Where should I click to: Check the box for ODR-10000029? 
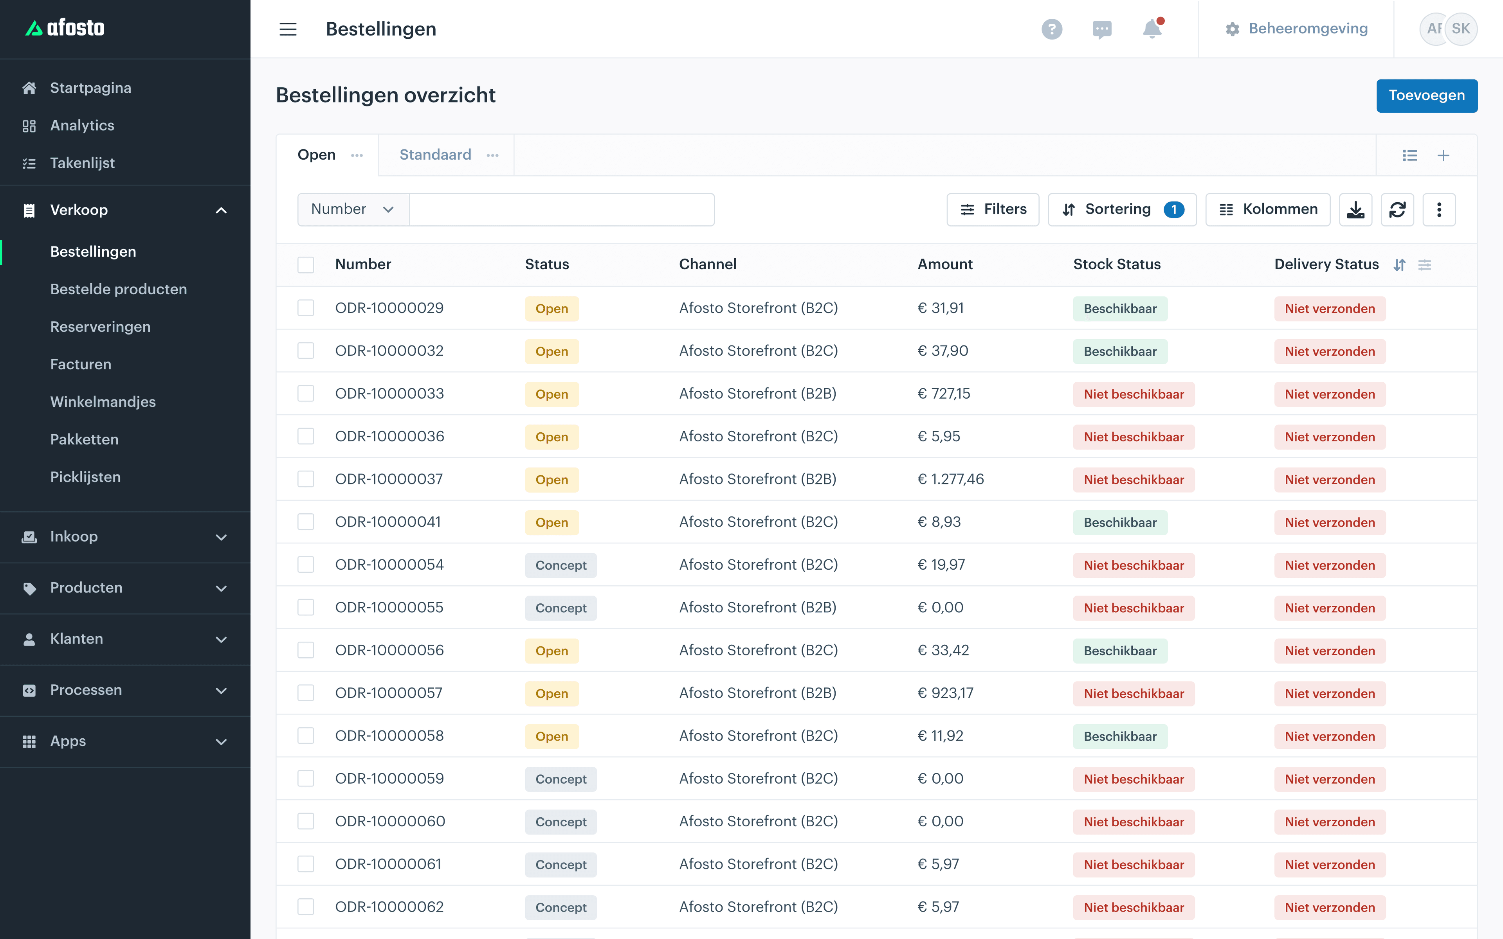[x=306, y=308]
